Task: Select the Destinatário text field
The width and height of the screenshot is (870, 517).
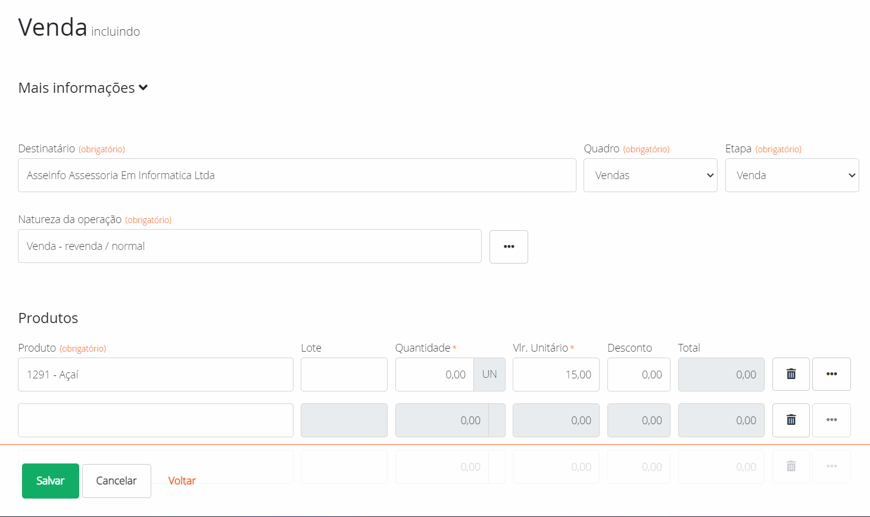Action: pyautogui.click(x=297, y=175)
